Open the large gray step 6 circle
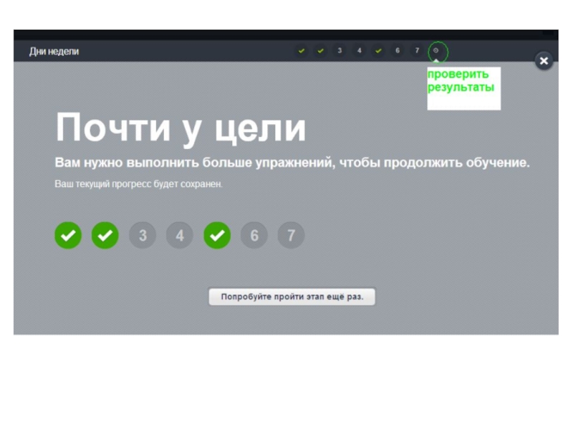The width and height of the screenshot is (573, 430). (x=254, y=235)
